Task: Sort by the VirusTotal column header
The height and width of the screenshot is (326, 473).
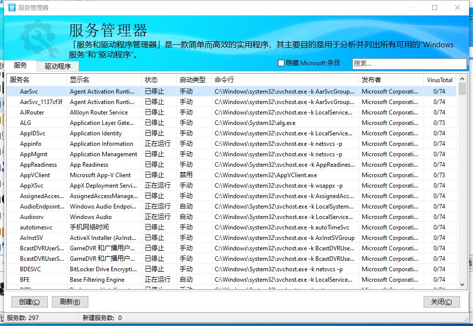Action: click(441, 80)
